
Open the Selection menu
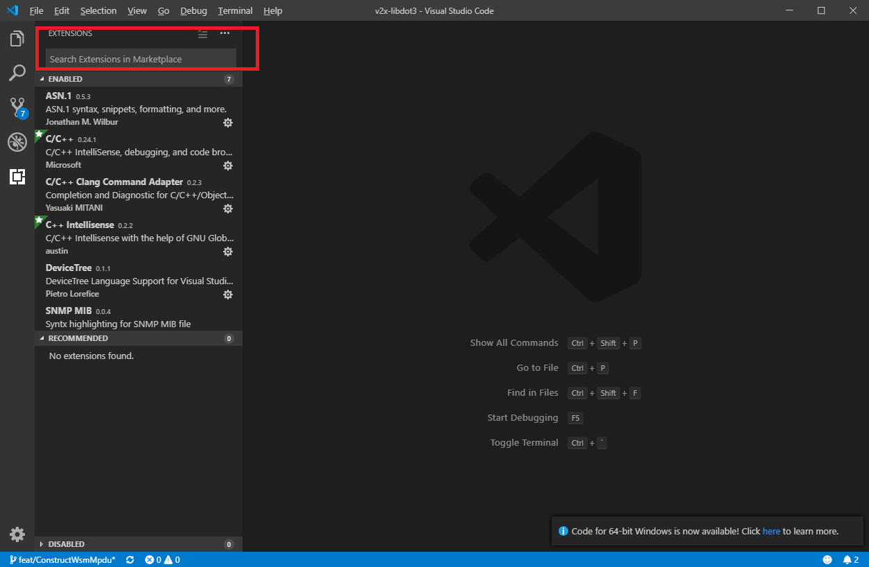coord(98,10)
